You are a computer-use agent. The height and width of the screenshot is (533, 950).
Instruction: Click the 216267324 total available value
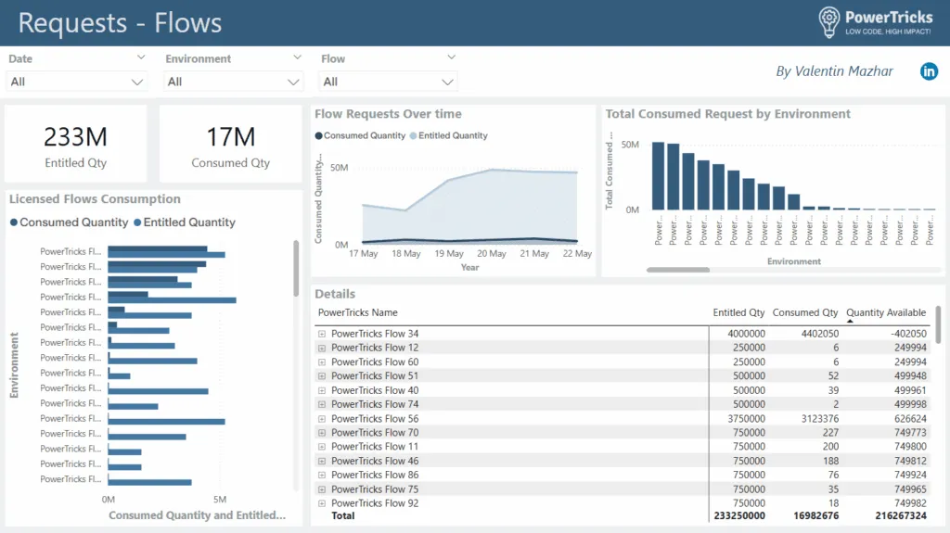(x=900, y=516)
